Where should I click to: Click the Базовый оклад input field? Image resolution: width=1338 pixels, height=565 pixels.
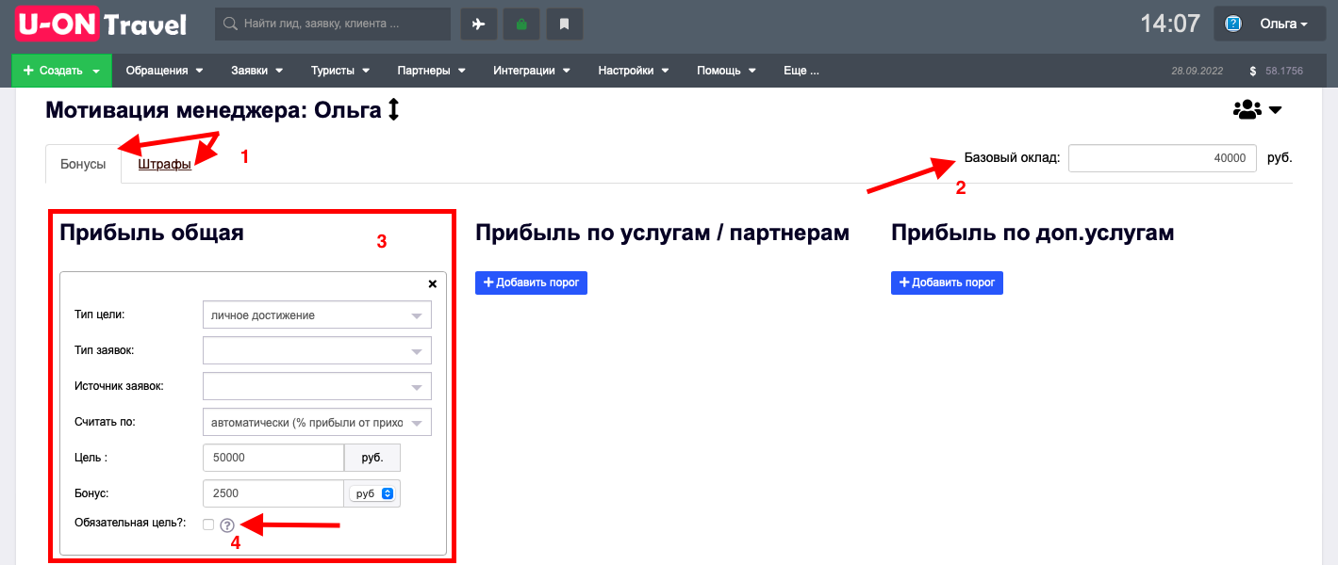pyautogui.click(x=1163, y=158)
